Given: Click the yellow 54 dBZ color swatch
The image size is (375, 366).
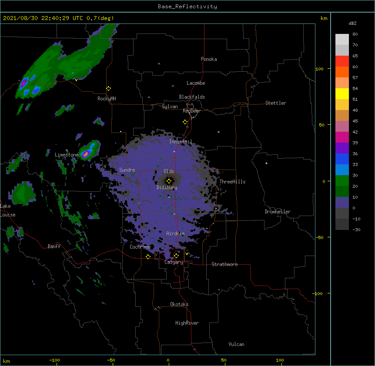Looking at the screenshot, I should (342, 93).
